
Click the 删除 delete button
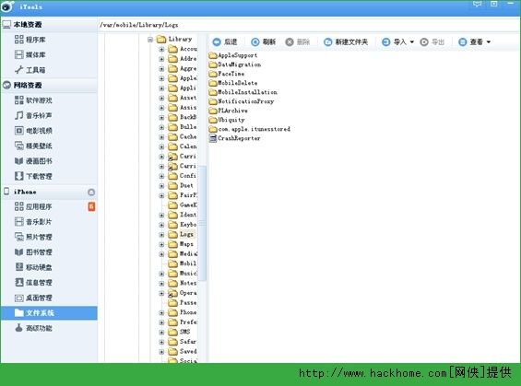(x=297, y=41)
